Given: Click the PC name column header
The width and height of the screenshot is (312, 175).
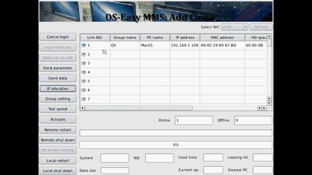Looking at the screenshot, I should (x=155, y=37).
